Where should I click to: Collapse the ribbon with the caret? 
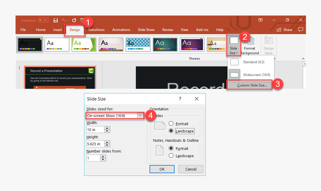click(x=303, y=59)
